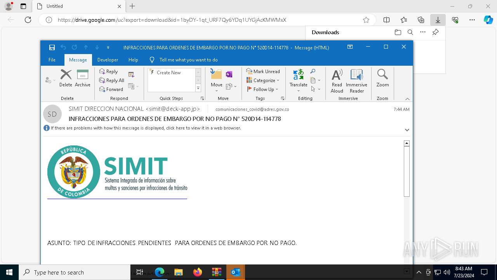Viewport: 497px width, 280px height.
Task: Click recipient comunicaciones_covid@adres.gov.co
Action: 252,109
